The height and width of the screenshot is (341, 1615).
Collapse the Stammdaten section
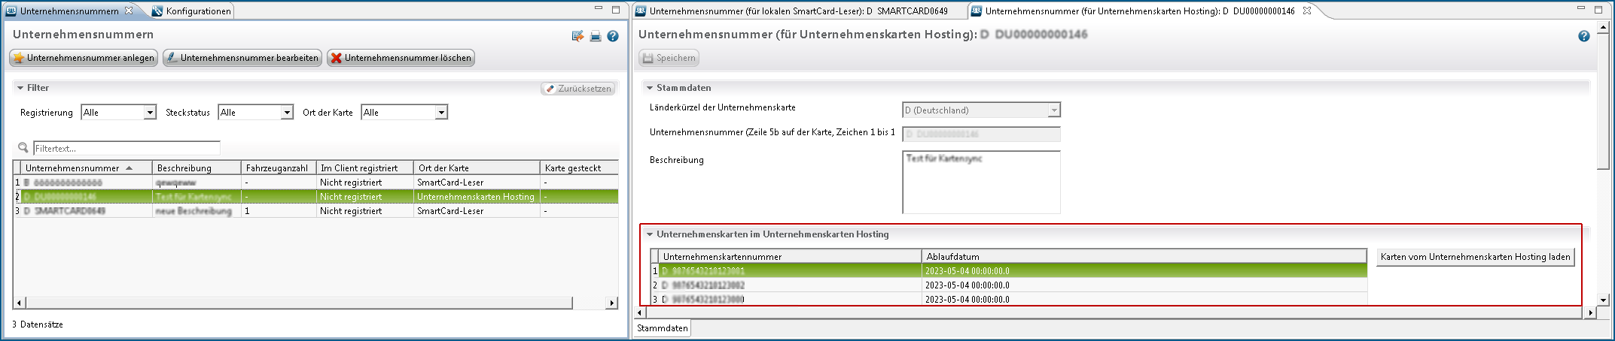[649, 88]
